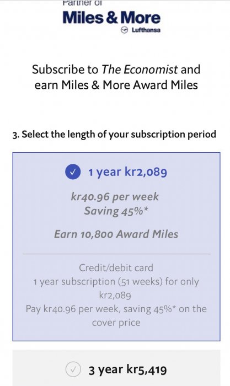This screenshot has width=230, height=386.
Task: Click the step 3 subscription period heading
Action: tap(114, 135)
